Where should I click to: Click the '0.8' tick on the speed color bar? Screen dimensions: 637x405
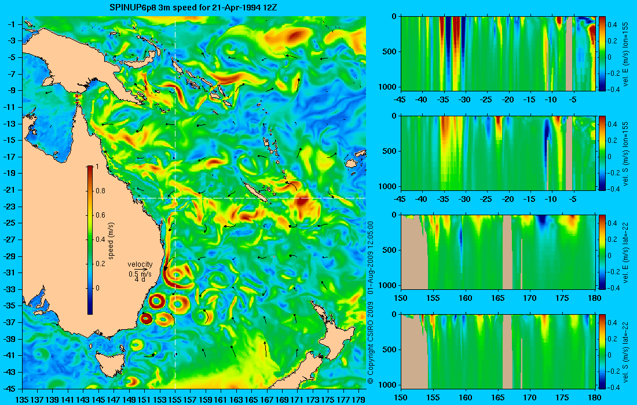click(100, 191)
